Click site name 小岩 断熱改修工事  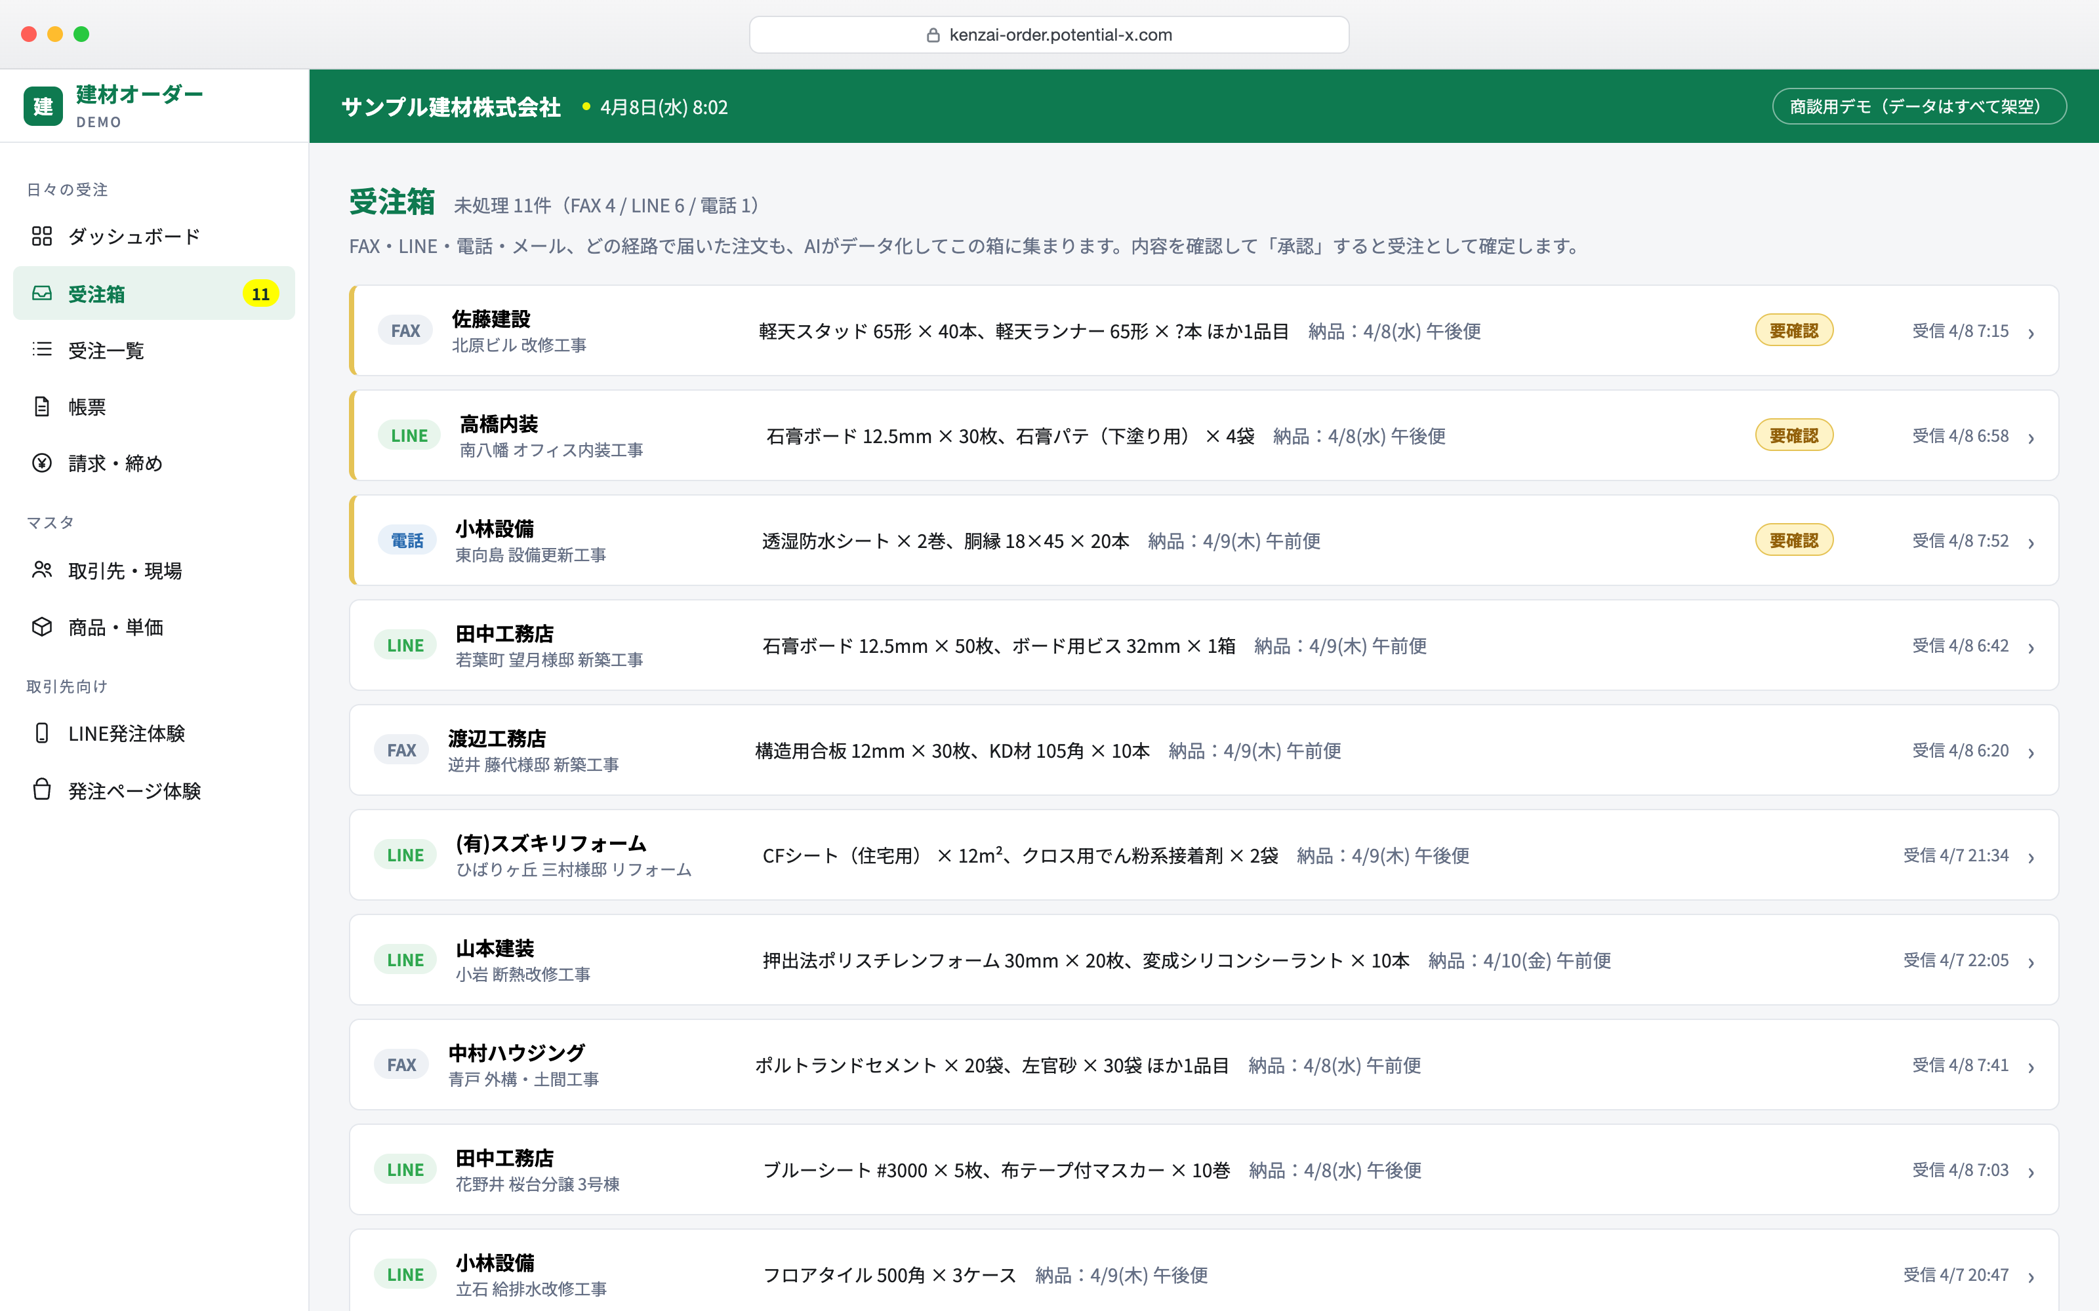522,975
